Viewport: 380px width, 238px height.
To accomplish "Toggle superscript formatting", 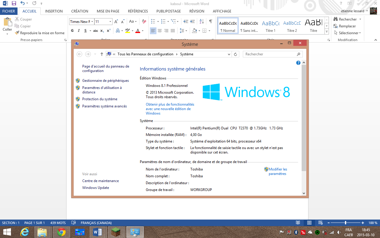I will pyautogui.click(x=109, y=31).
